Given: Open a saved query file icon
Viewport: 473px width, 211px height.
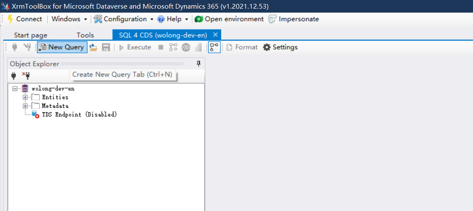Looking at the screenshot, I should [93, 47].
